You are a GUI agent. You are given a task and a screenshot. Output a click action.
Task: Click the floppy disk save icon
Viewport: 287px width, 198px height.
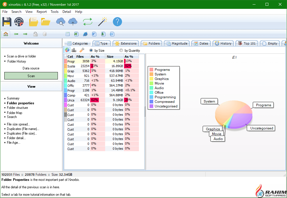[7, 22]
